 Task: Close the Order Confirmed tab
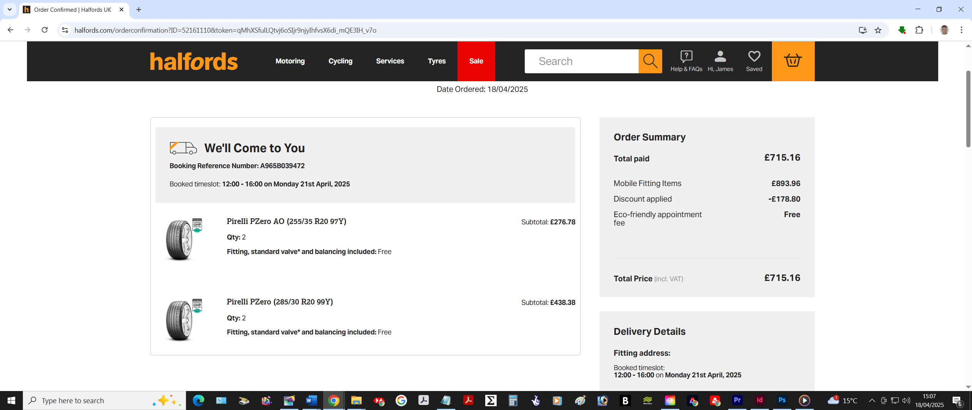[x=121, y=9]
